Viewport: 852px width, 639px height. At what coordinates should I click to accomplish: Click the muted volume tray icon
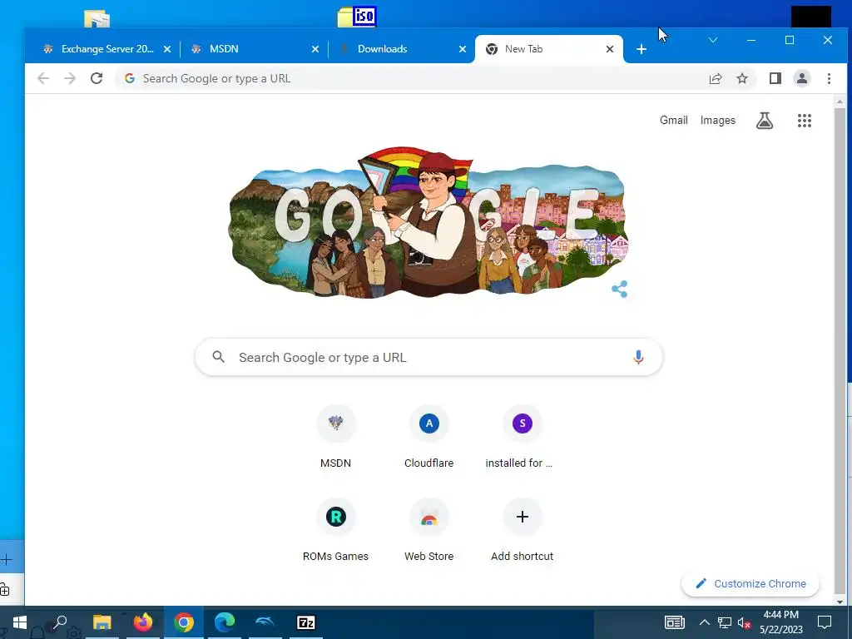[x=744, y=622]
